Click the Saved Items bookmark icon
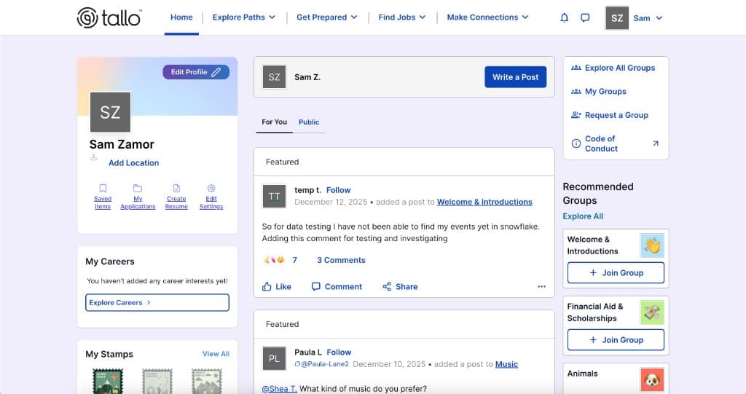Image resolution: width=746 pixels, height=394 pixels. point(103,188)
